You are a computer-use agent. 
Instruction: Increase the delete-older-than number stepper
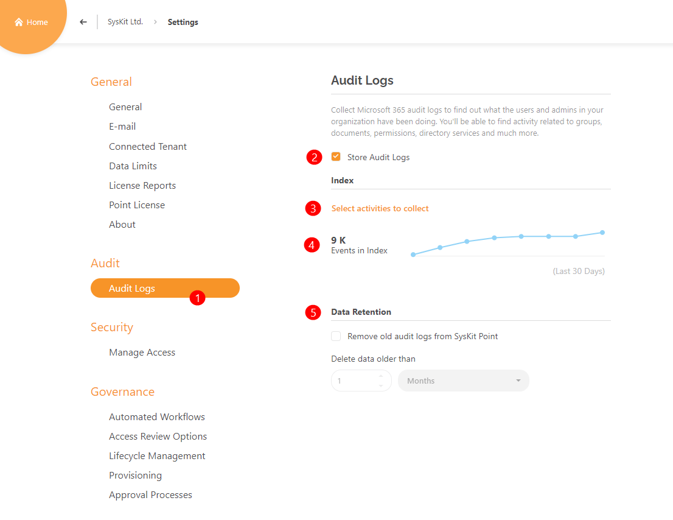point(381,376)
